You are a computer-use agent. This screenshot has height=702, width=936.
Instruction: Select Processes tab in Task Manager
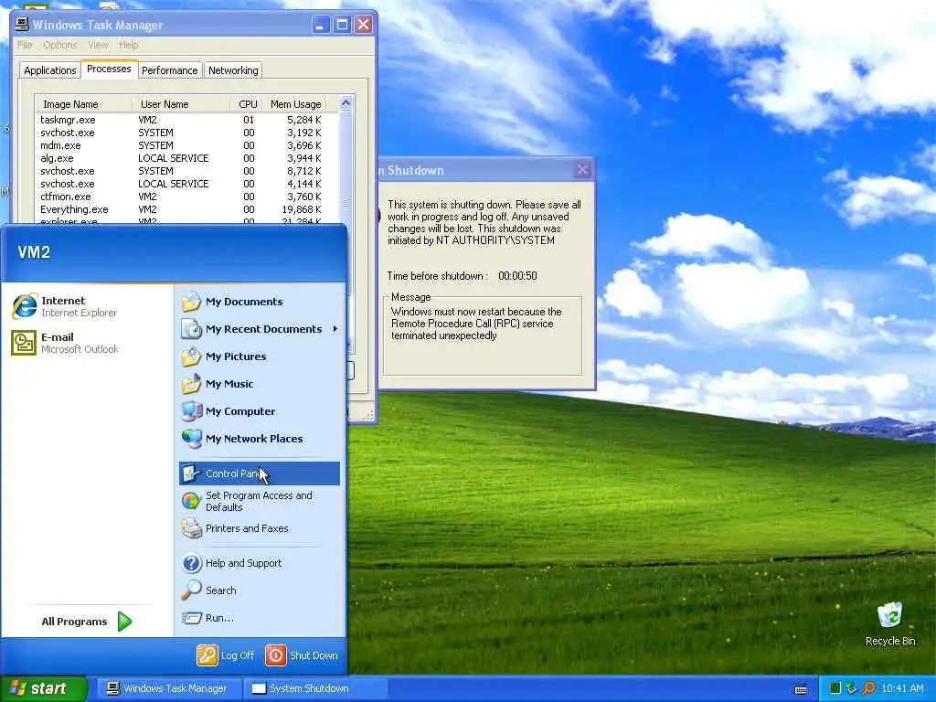click(109, 69)
